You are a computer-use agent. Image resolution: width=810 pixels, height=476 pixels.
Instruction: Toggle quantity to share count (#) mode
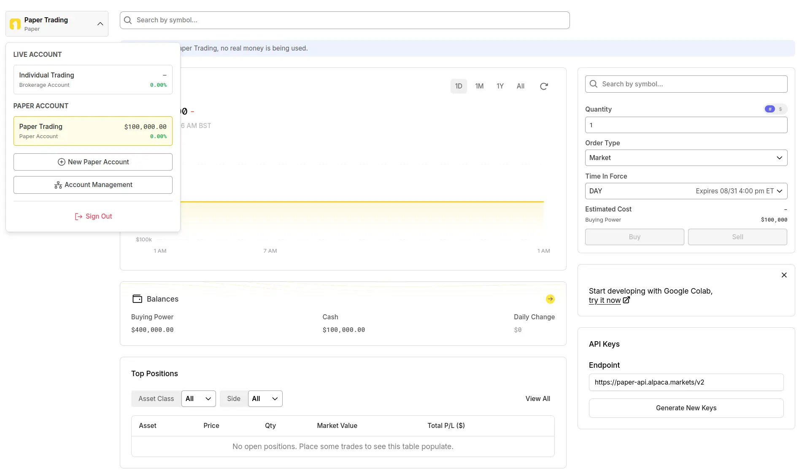click(x=770, y=109)
